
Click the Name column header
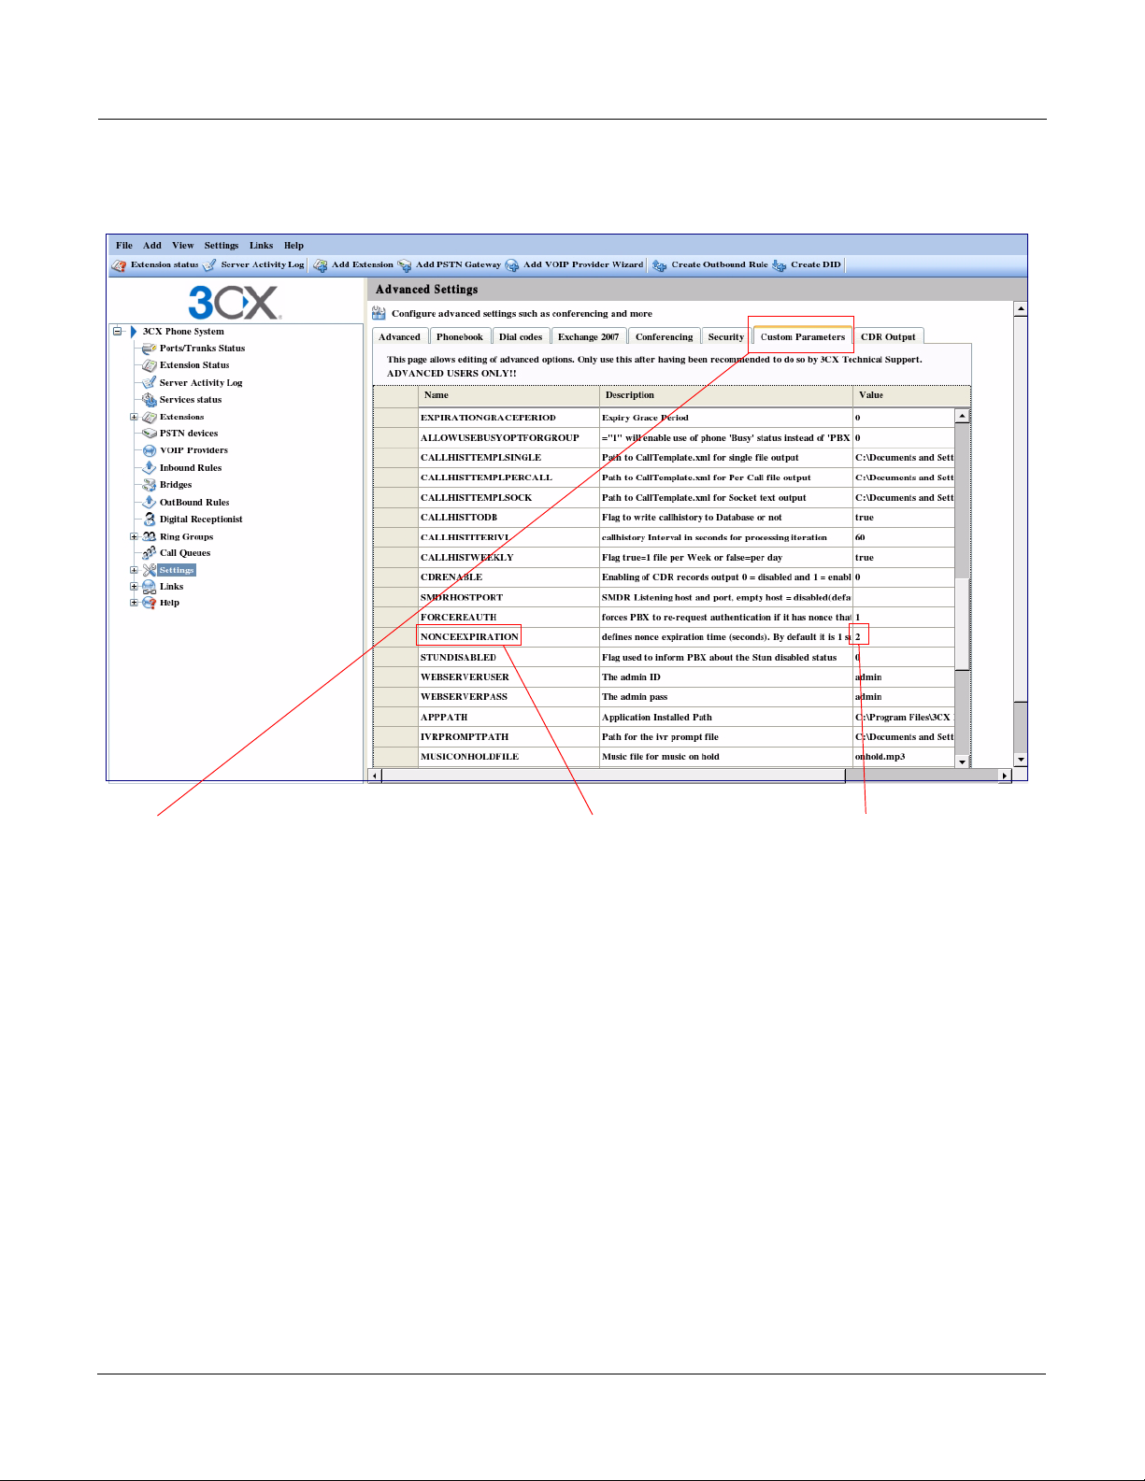coord(508,395)
